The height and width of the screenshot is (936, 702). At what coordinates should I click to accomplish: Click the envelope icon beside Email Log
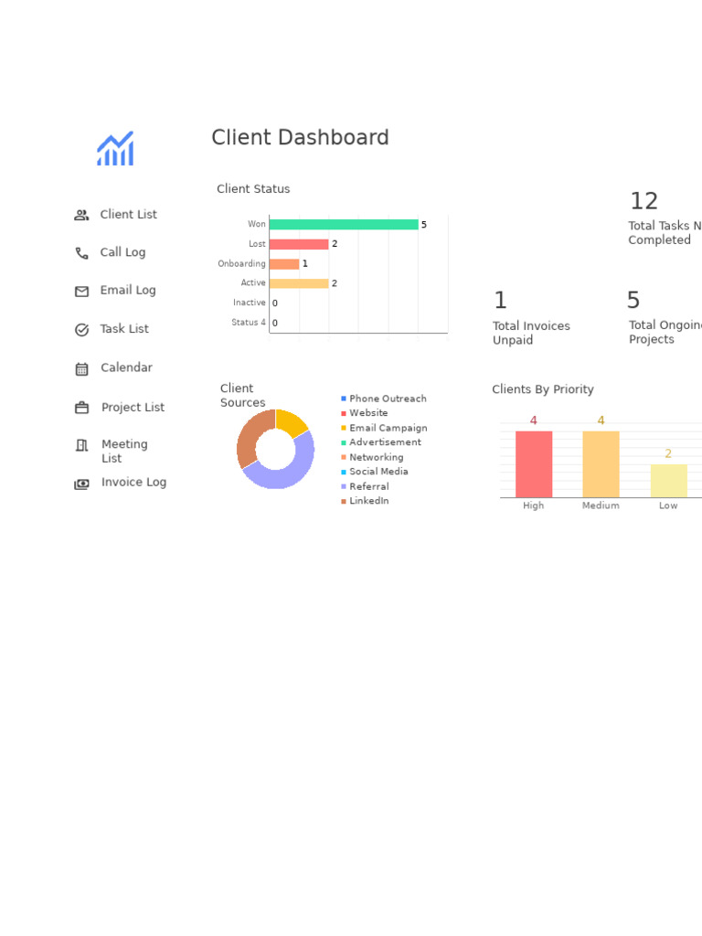pos(81,292)
